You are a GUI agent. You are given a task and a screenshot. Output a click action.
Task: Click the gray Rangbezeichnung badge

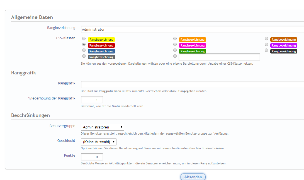point(101,57)
